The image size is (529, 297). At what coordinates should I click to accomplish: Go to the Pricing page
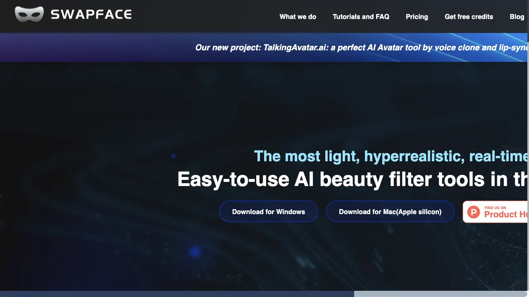click(417, 16)
